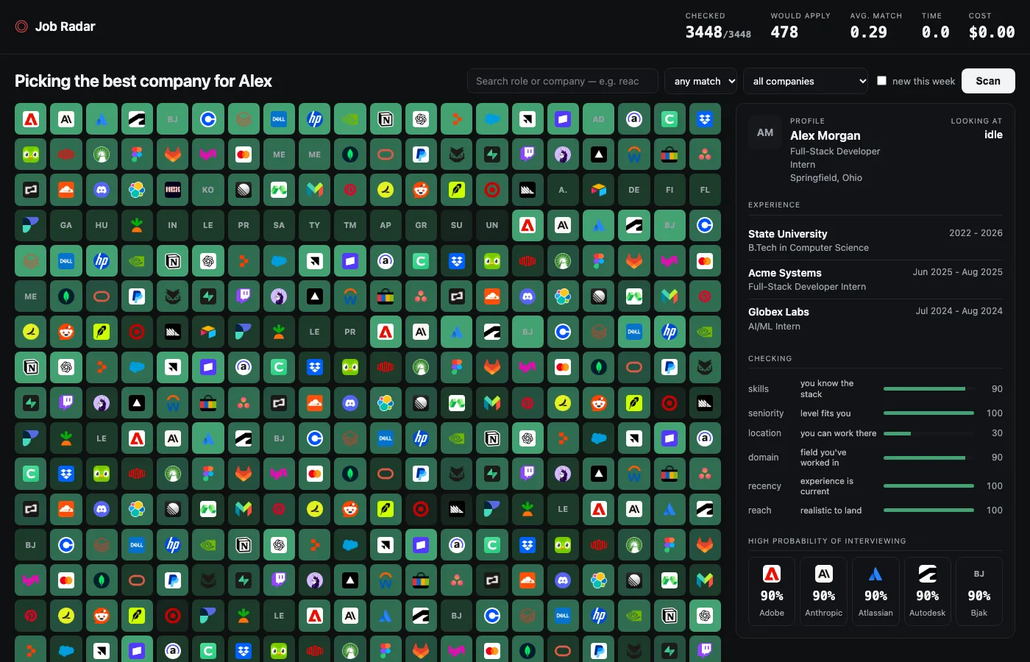
Task: Open the Bjak card under High Probability of Interviewing
Action: [x=979, y=591]
